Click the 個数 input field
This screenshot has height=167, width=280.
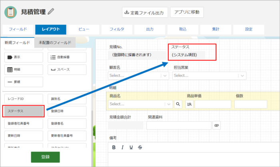(251, 104)
